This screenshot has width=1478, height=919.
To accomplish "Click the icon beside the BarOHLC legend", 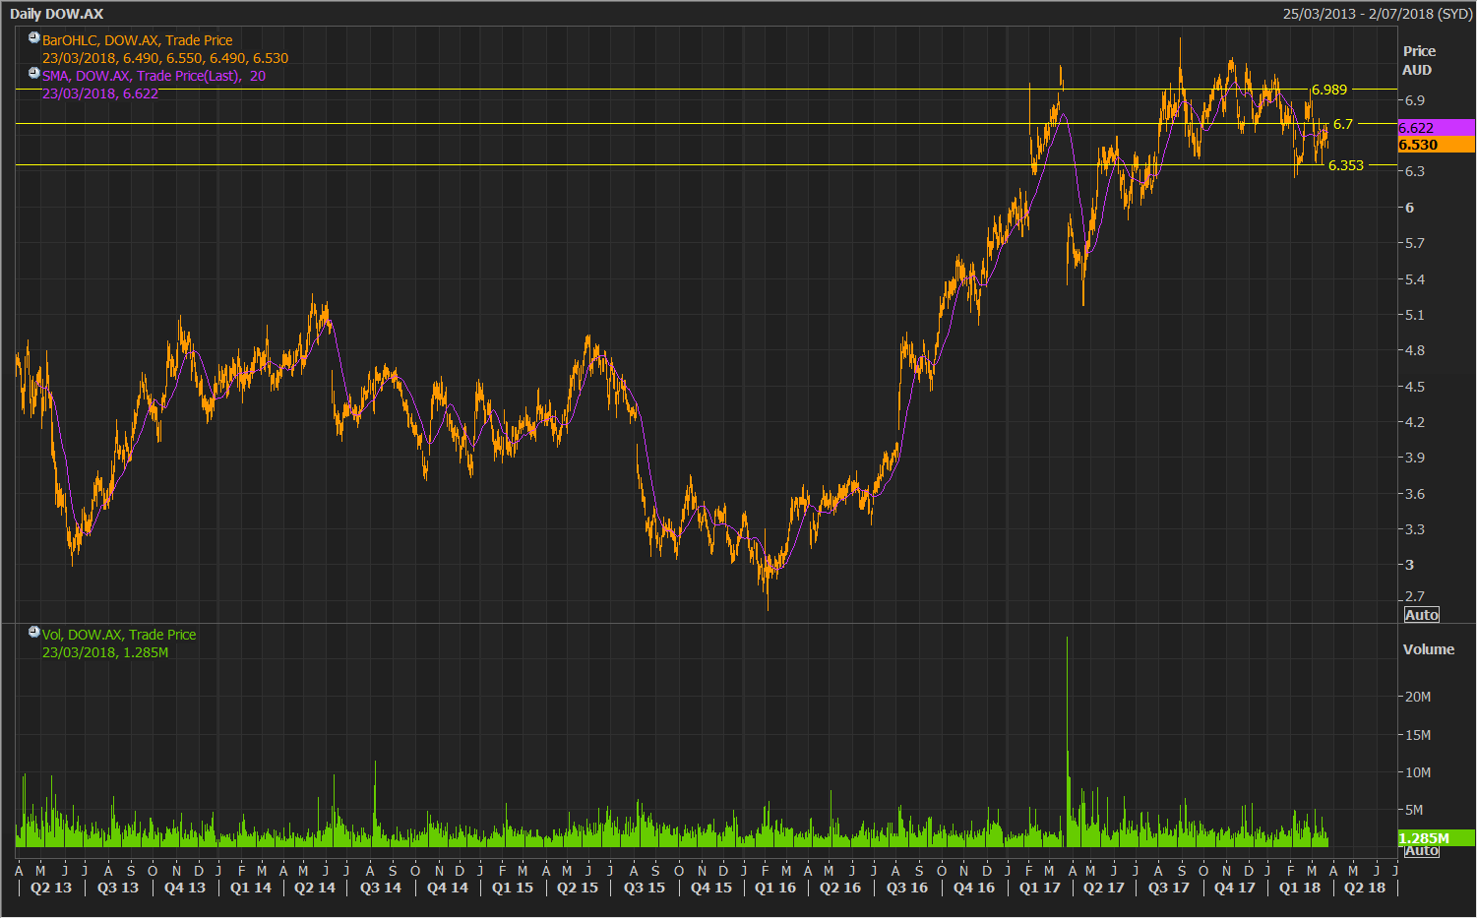I will [33, 38].
